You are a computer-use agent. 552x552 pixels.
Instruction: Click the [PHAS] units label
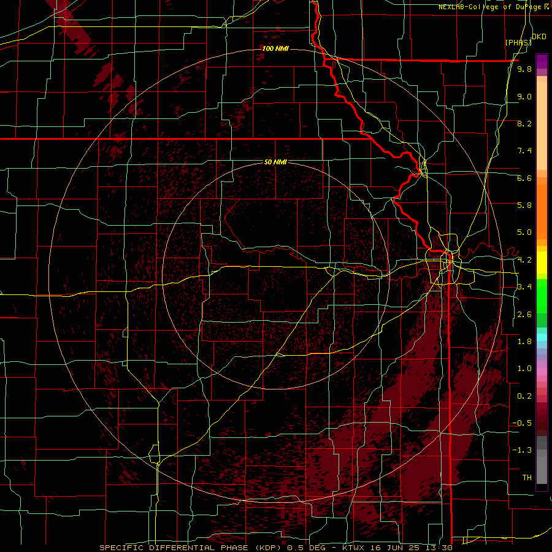pos(518,42)
